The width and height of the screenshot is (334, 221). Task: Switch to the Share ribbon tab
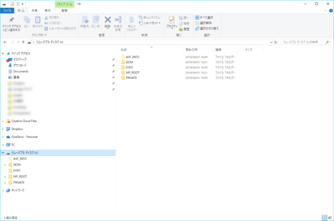pos(35,11)
